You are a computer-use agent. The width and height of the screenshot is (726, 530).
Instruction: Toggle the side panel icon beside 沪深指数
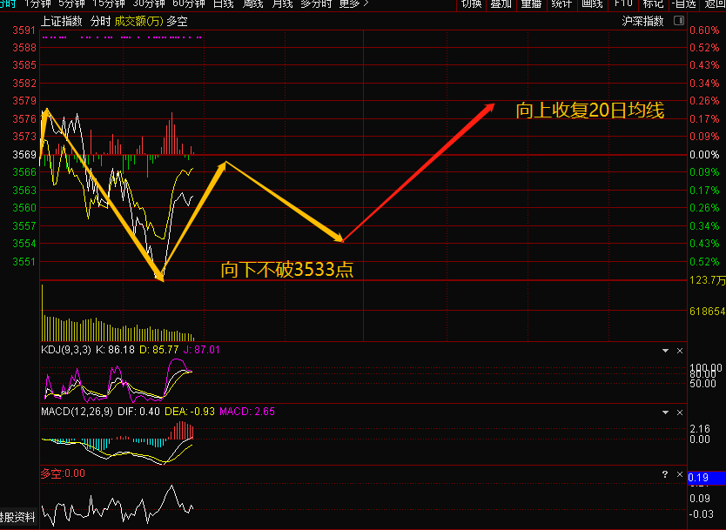click(679, 21)
